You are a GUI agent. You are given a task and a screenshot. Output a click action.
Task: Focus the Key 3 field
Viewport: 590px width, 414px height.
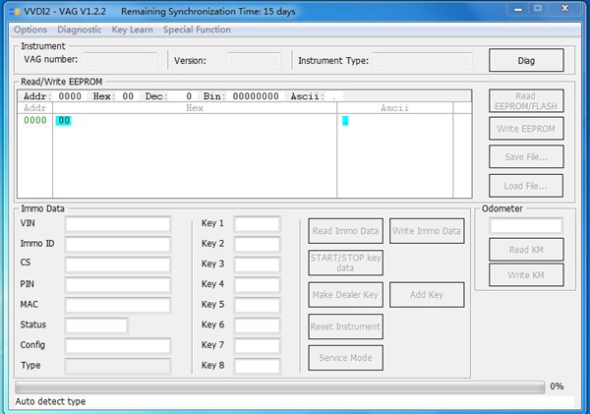click(x=257, y=265)
